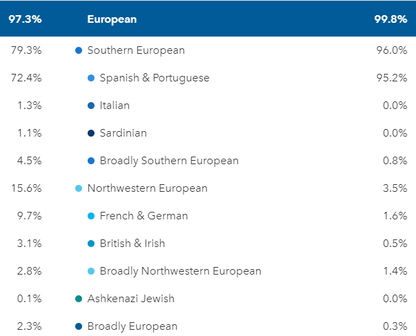Click the Northwestern European color dot
The image size is (416, 336).
click(79, 188)
